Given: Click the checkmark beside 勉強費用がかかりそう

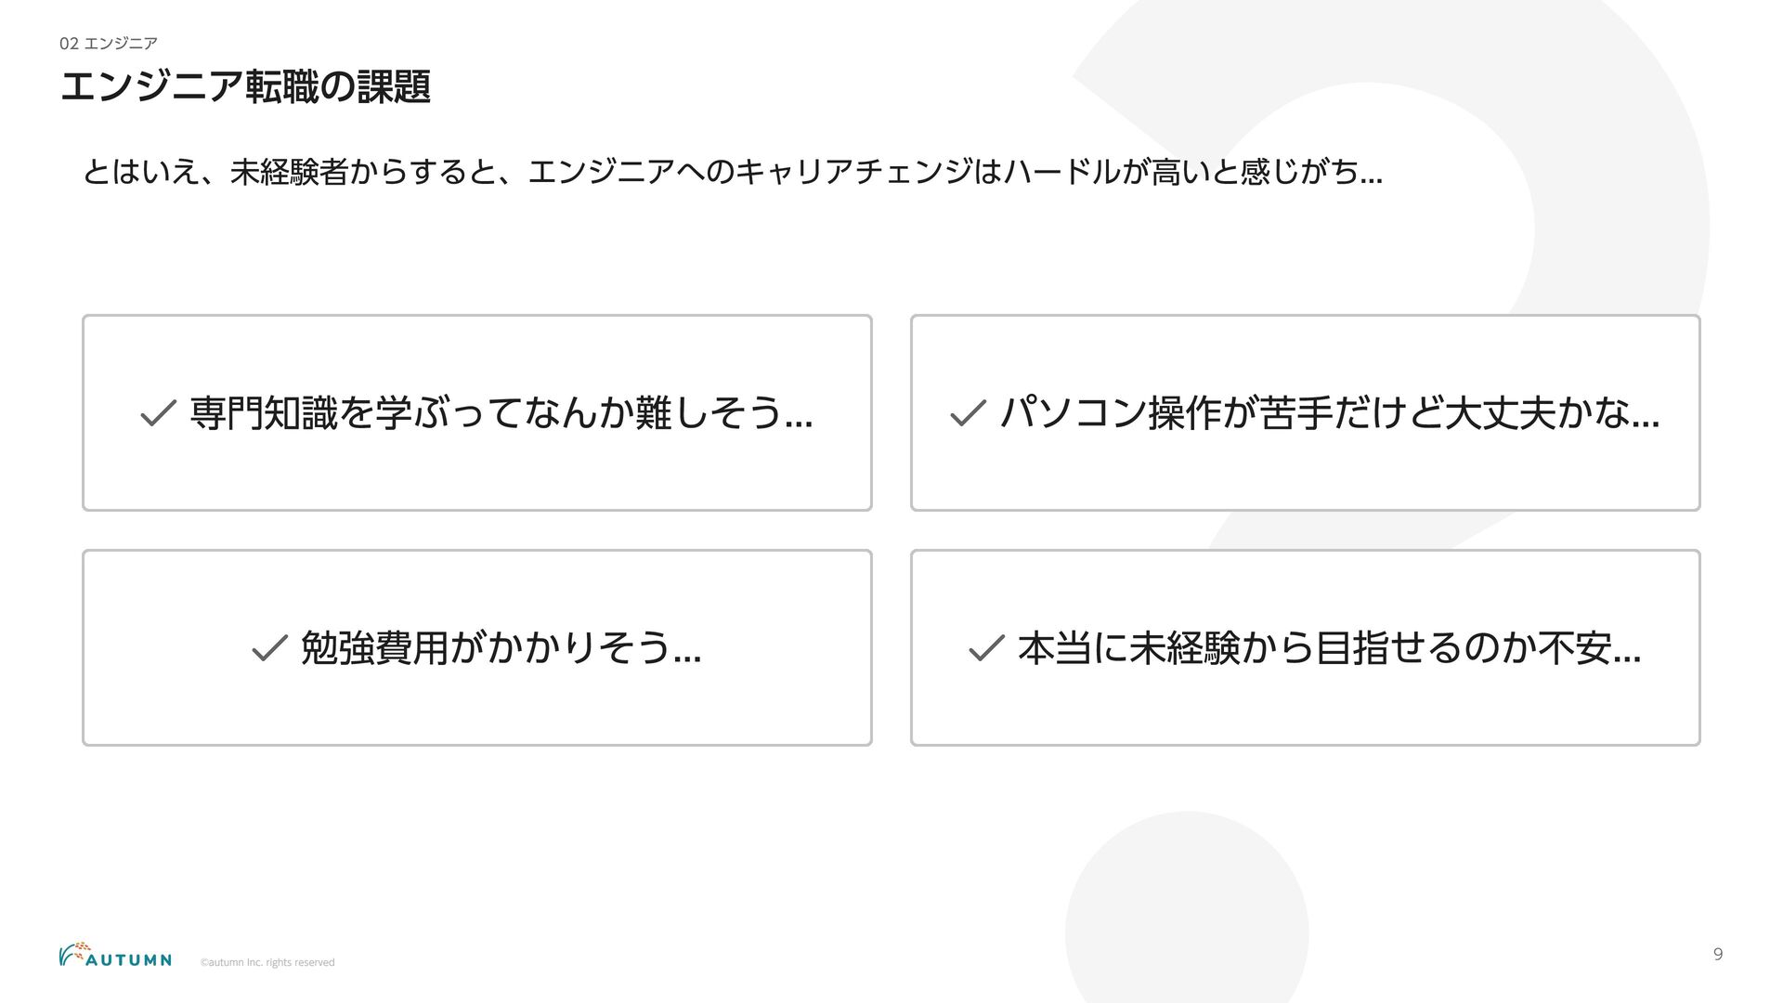Looking at the screenshot, I should tap(269, 648).
